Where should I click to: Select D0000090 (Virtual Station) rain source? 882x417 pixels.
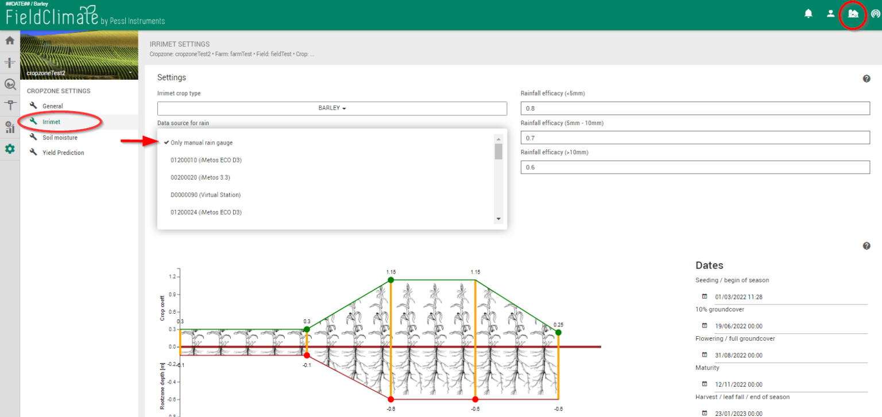pos(206,195)
